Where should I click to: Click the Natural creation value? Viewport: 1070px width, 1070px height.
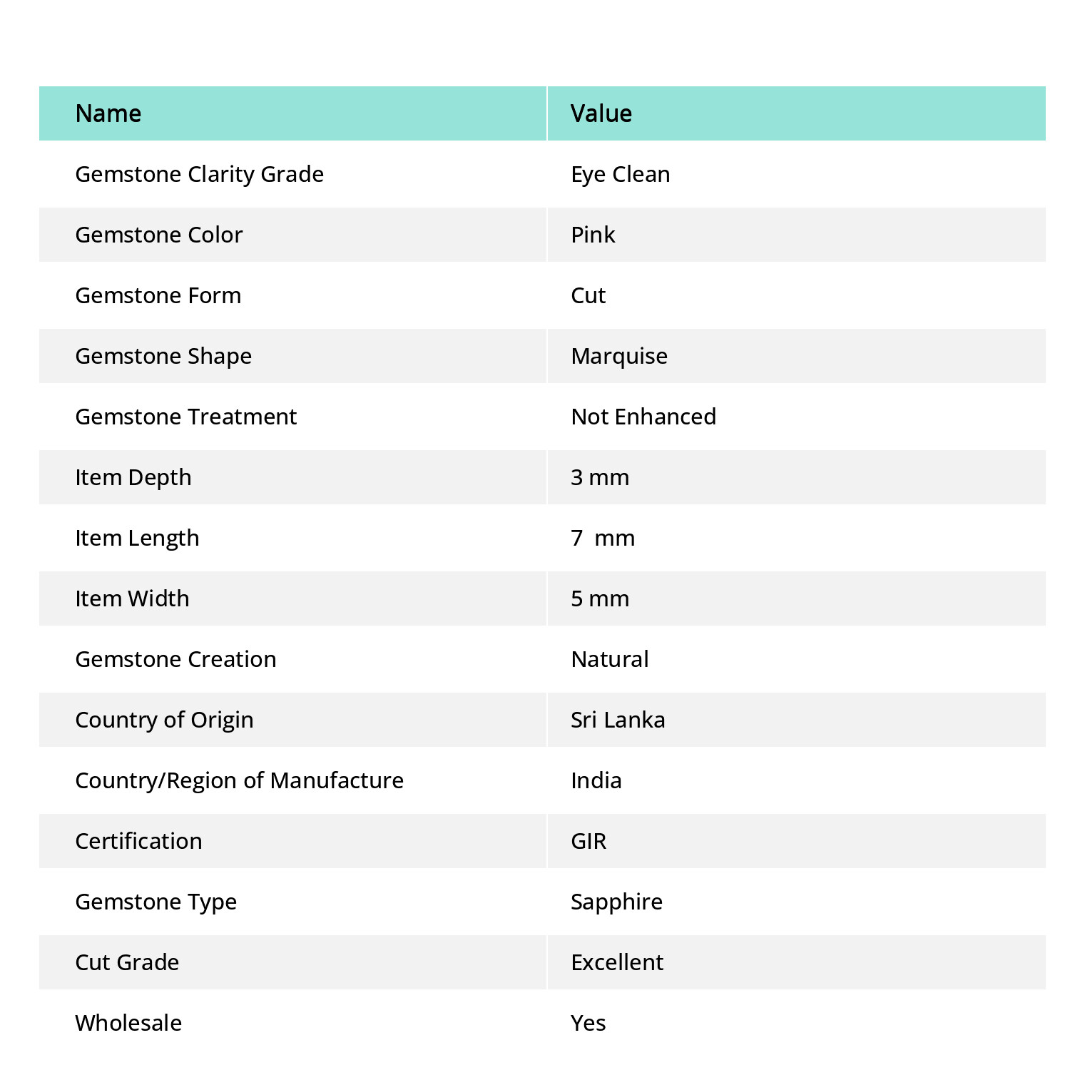point(610,659)
